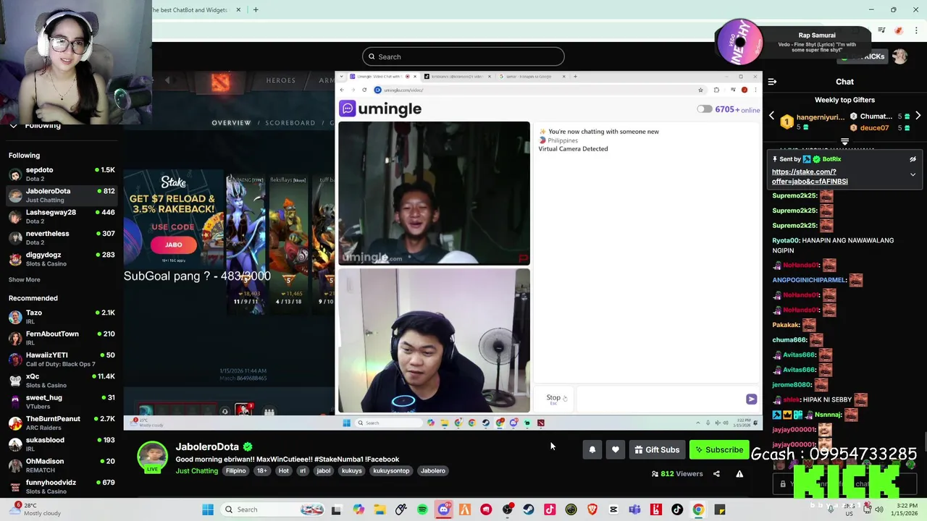Click Dota 2 logo in game window
Viewport: 927px width, 521px height.
(220, 82)
